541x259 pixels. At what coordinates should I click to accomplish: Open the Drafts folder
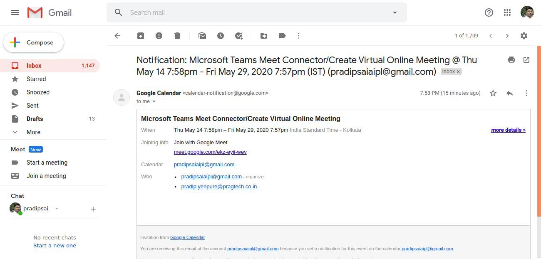pos(50,119)
